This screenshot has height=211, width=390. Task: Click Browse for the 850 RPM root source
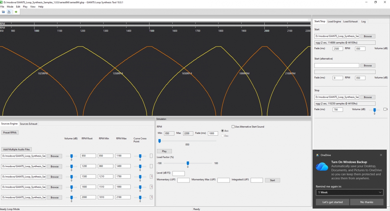(x=55, y=156)
